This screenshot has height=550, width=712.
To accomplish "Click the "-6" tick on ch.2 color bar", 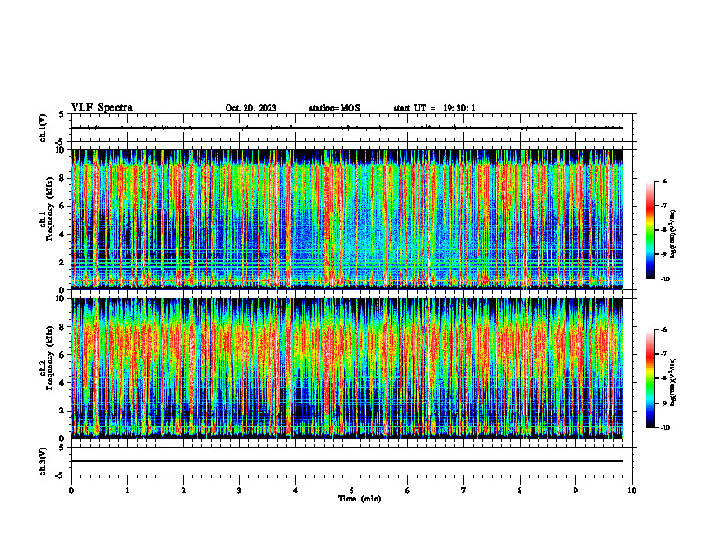I will pos(663,330).
